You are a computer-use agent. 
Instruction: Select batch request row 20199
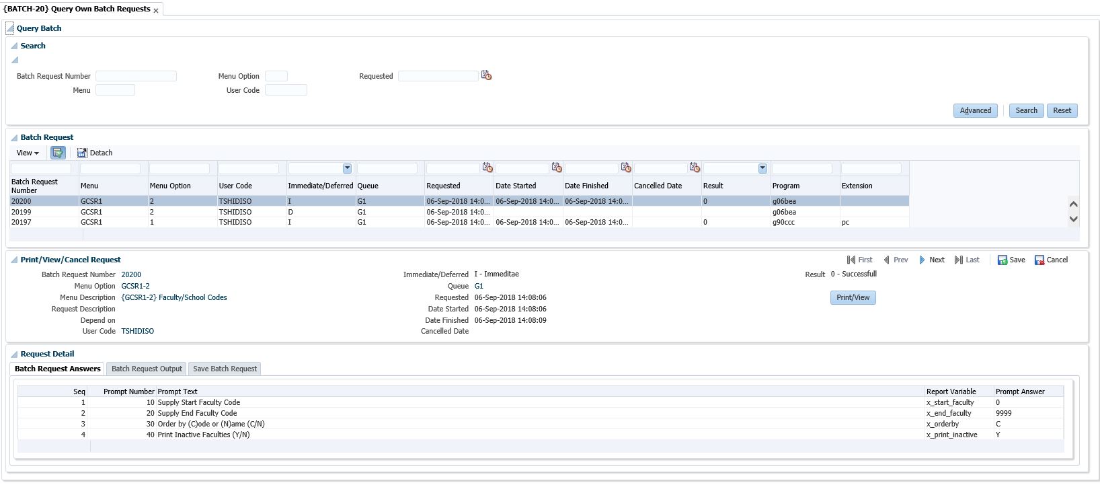pos(459,212)
